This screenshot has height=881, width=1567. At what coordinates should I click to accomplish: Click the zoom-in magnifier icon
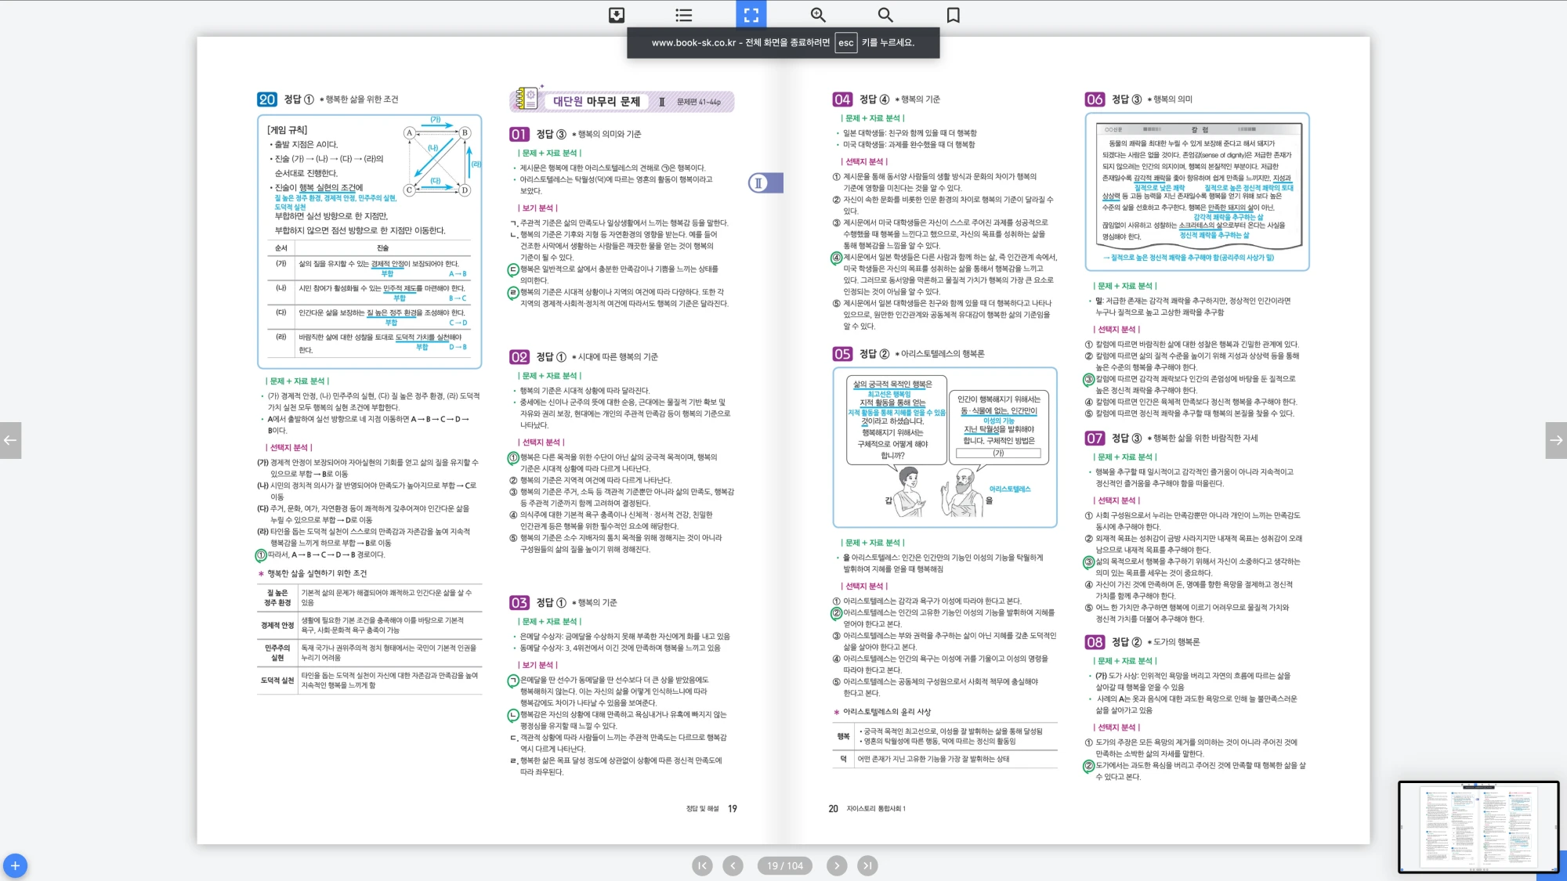coord(818,15)
